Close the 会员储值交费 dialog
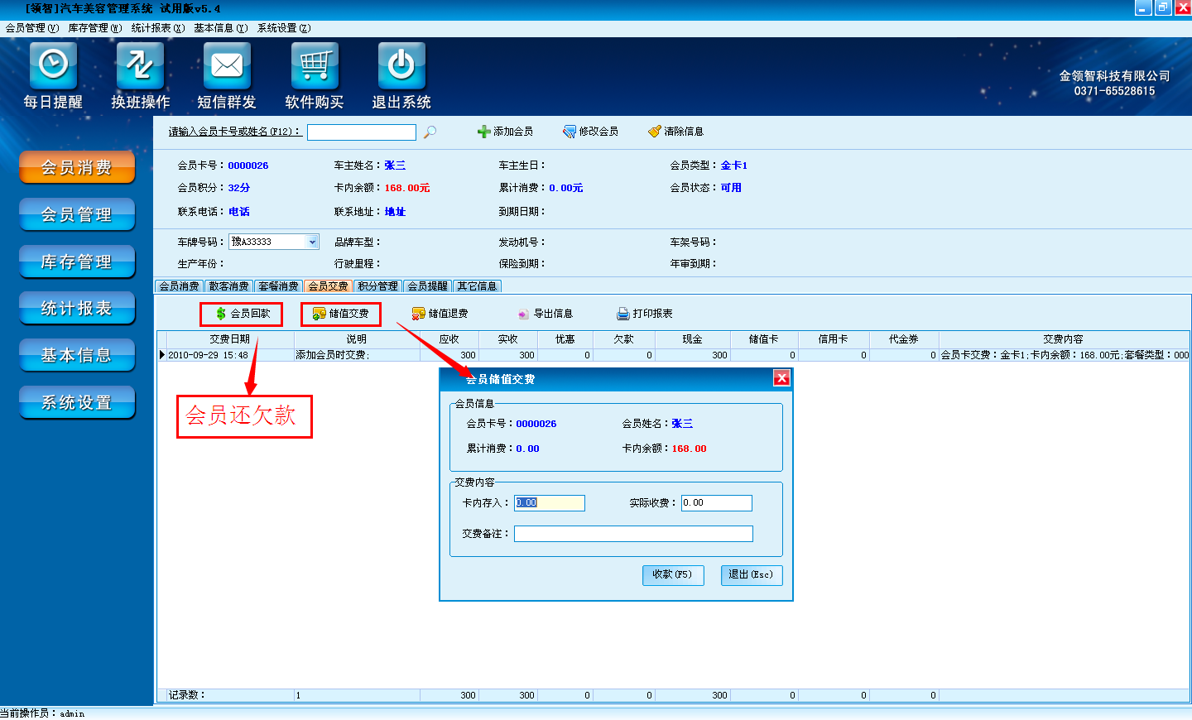Screen dimensions: 1192x720 tap(781, 378)
